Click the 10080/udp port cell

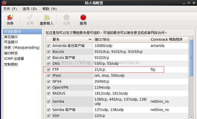pyautogui.click(x=103, y=46)
